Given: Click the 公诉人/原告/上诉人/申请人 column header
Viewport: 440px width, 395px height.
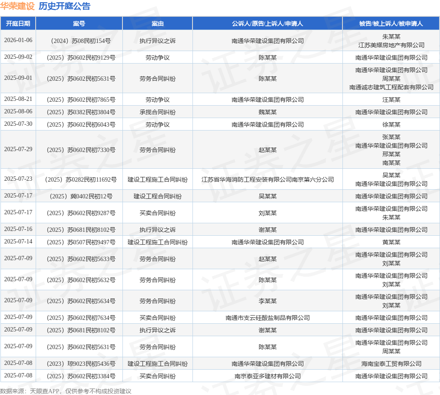Looking at the screenshot, I should (x=267, y=24).
